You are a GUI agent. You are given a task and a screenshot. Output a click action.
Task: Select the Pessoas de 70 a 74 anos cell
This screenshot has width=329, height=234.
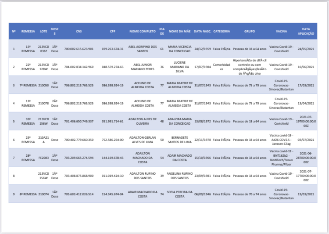click(x=250, y=194)
